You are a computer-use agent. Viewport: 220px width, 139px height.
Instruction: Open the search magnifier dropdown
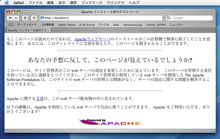(169, 18)
